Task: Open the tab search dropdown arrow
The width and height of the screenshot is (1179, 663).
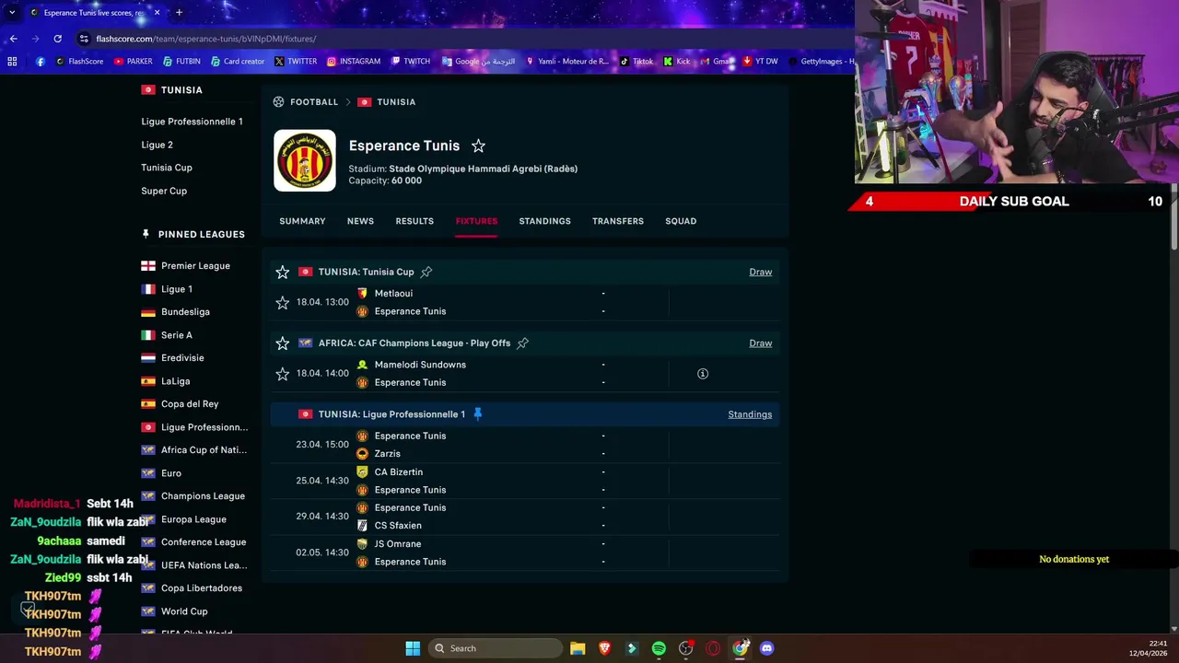Action: coord(12,12)
